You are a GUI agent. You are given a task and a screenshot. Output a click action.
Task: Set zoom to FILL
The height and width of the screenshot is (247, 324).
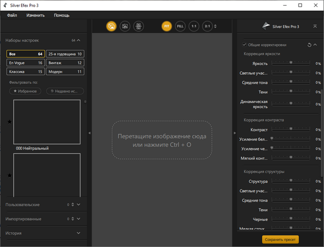180,26
